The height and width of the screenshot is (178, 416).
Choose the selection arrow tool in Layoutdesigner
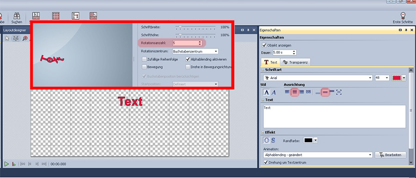pyautogui.click(x=7, y=38)
